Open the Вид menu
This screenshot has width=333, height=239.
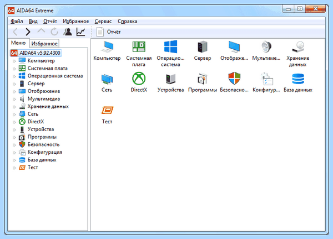point(33,22)
